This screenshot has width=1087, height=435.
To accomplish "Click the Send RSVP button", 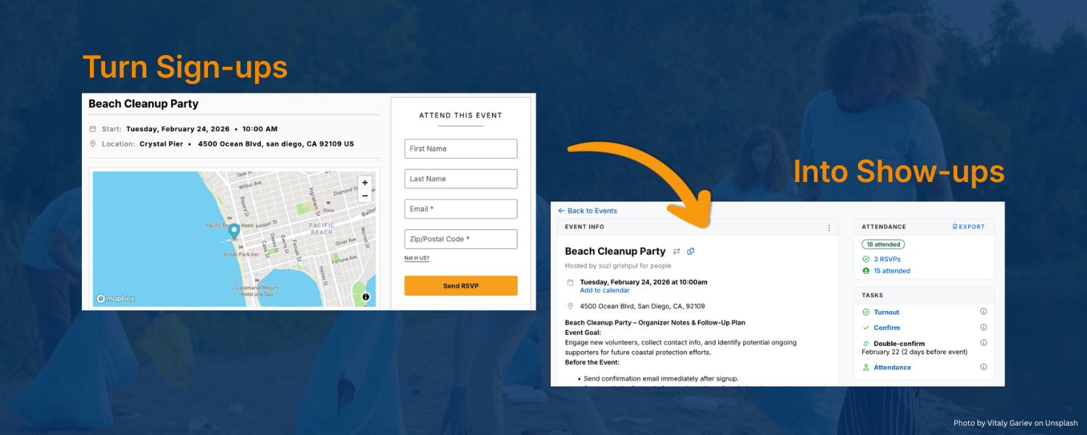I will click(461, 286).
